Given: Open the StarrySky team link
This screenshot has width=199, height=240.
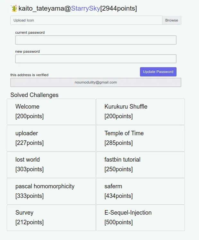Looking at the screenshot, I should (85, 9).
